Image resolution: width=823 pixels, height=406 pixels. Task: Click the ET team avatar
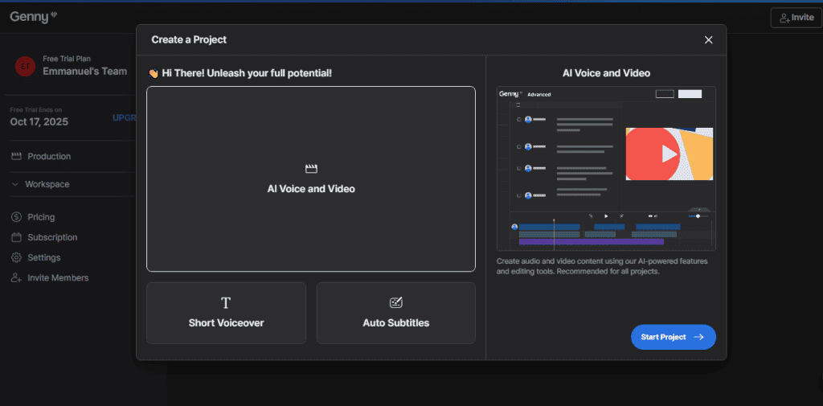click(24, 66)
